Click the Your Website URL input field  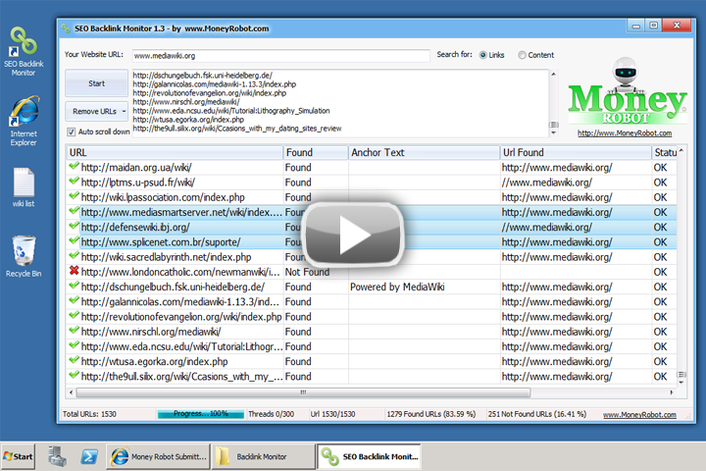pos(281,55)
